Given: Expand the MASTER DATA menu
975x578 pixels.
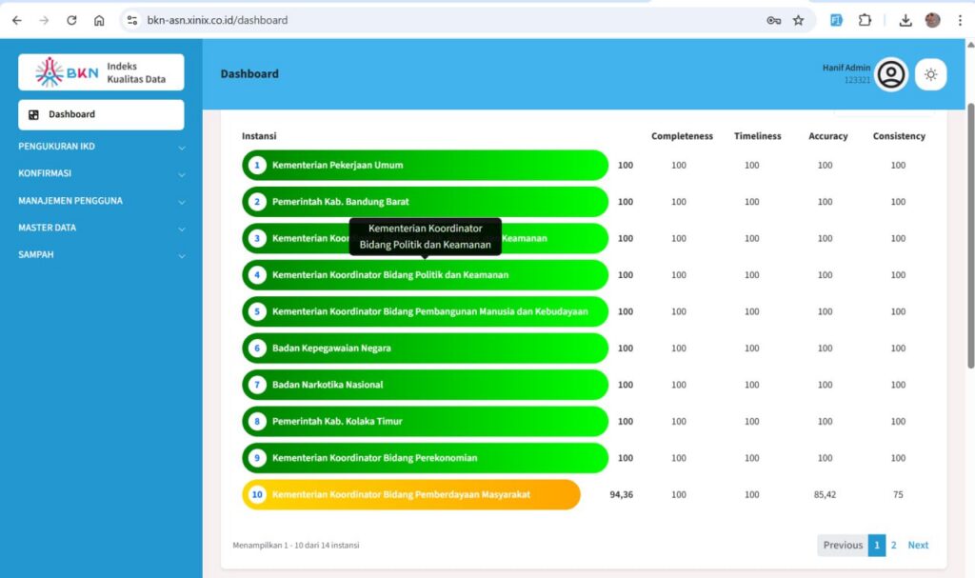Looking at the screenshot, I should [101, 228].
